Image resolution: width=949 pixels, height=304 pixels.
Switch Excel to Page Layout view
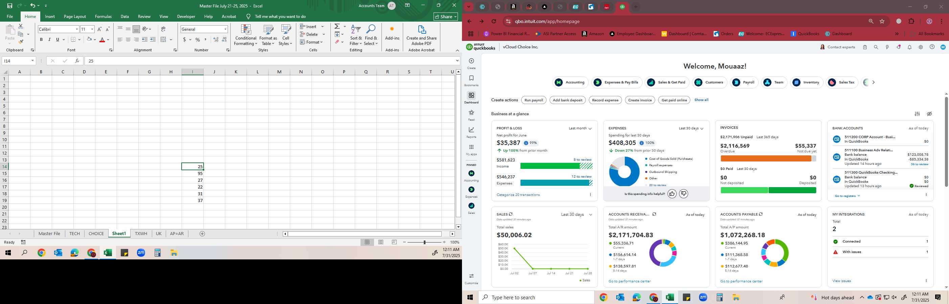(381, 242)
